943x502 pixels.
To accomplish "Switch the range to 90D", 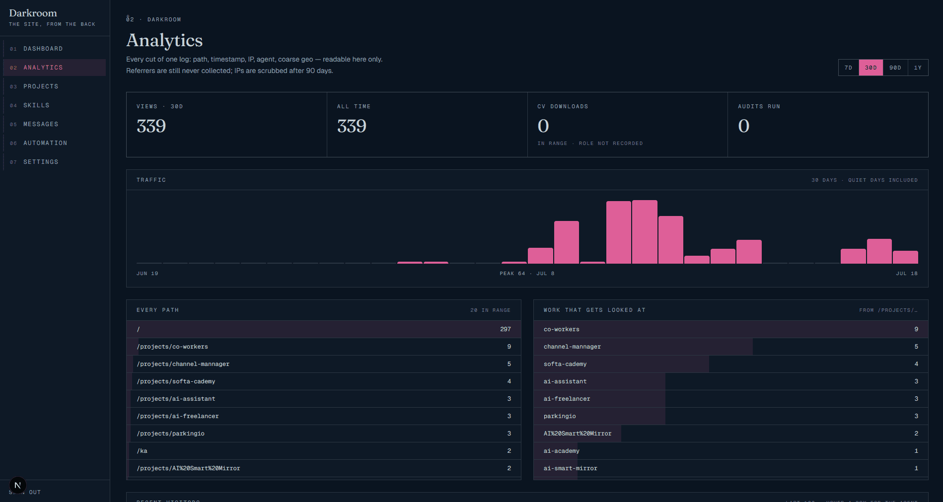I will [895, 68].
